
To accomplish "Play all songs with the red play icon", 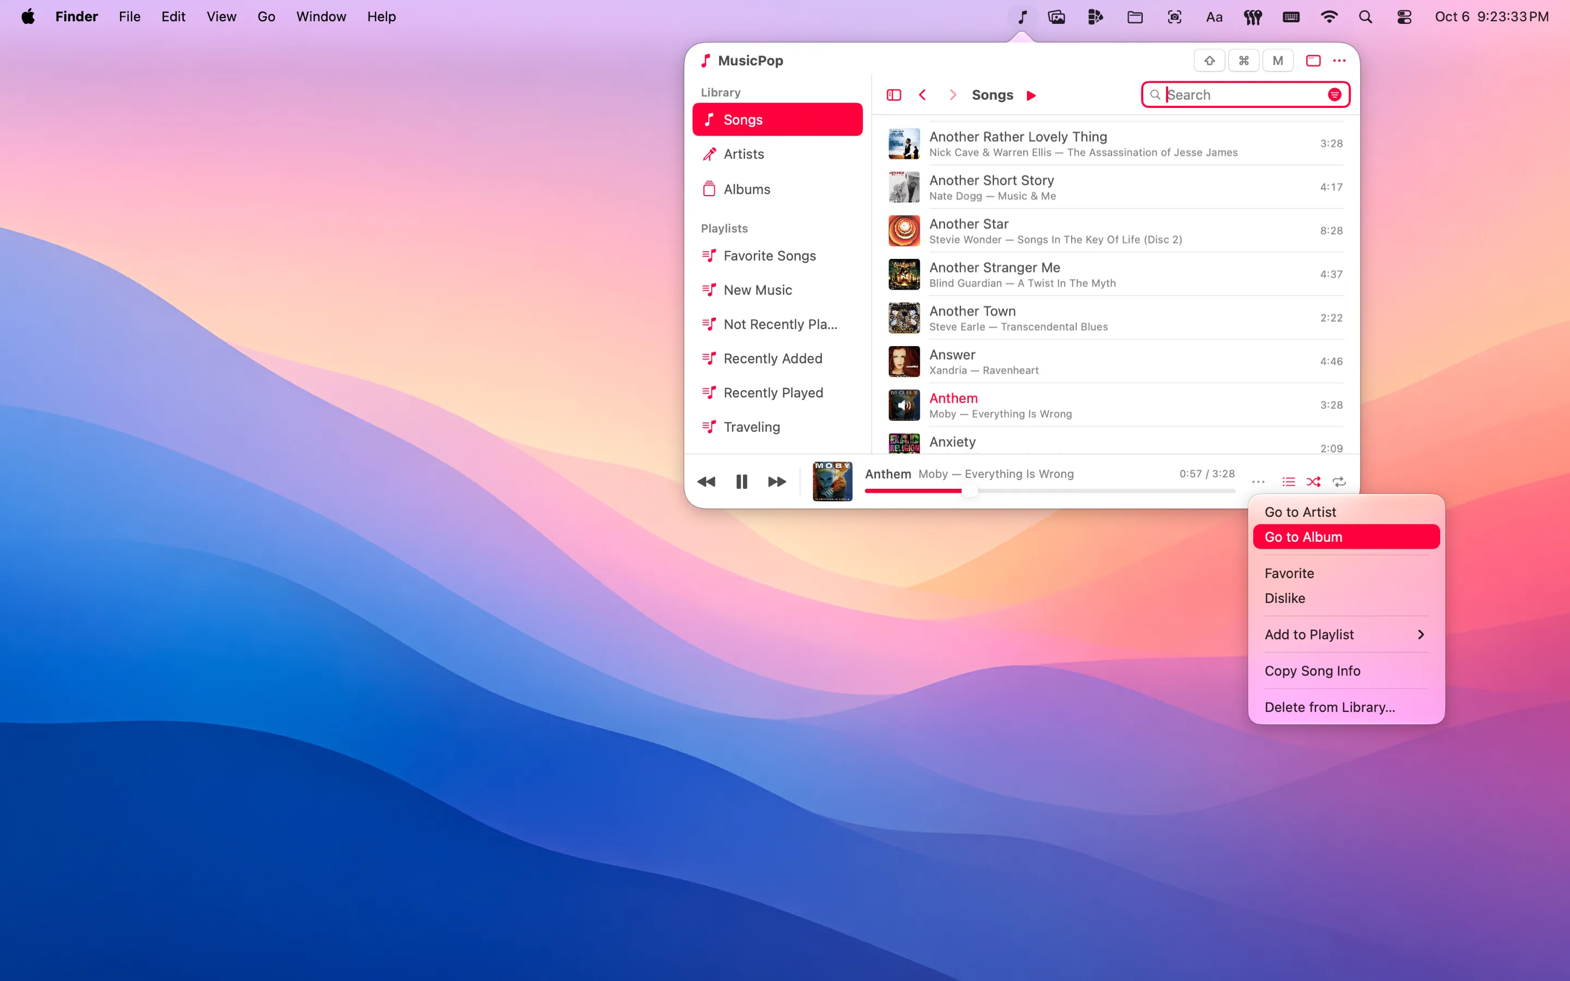I will (1031, 95).
